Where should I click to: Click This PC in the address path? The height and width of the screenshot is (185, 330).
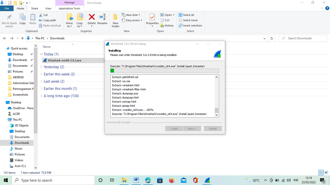(x=40, y=38)
